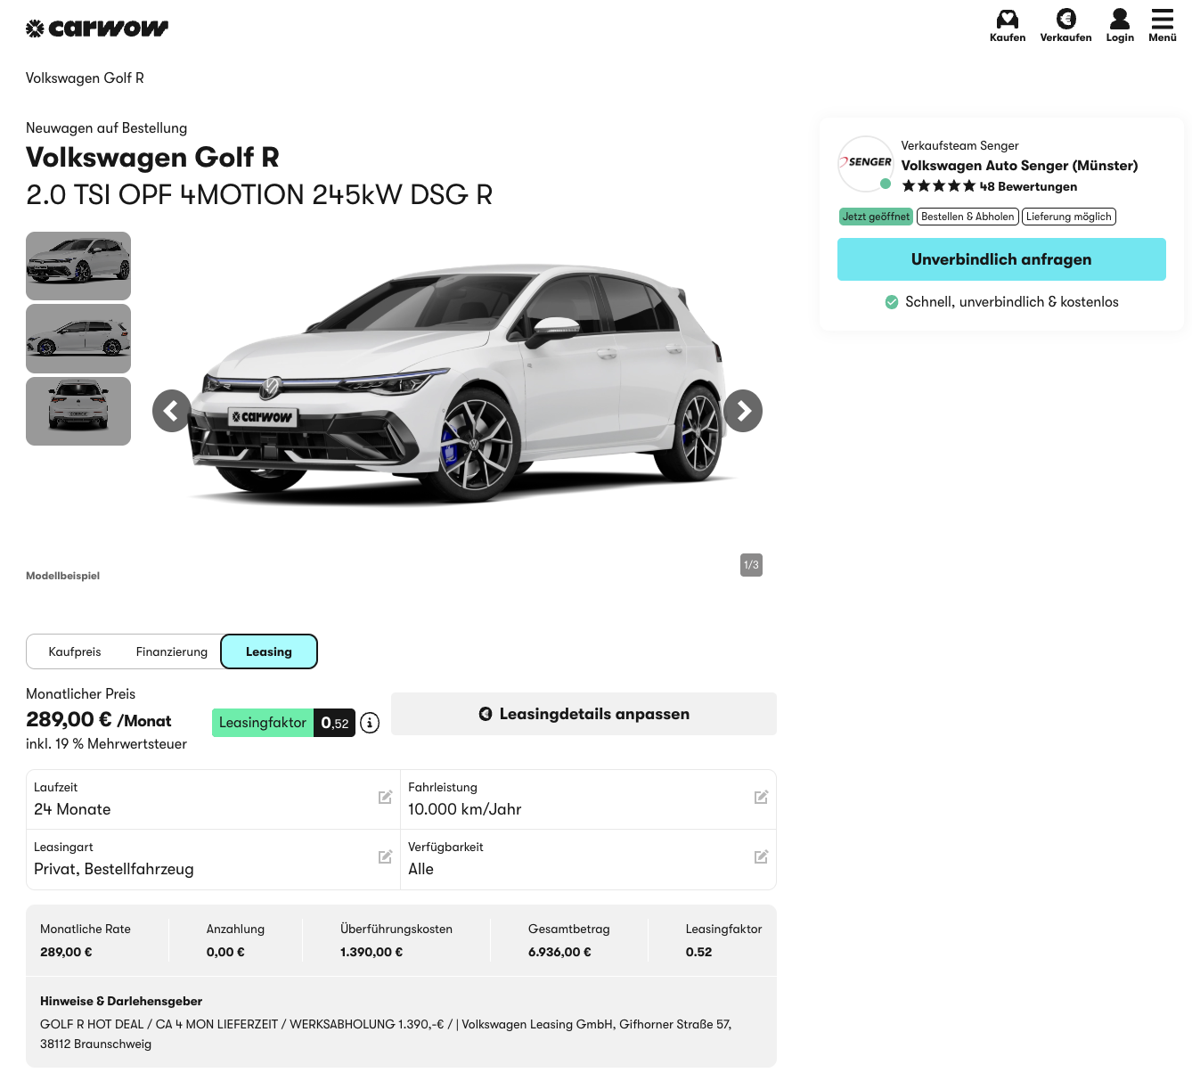Switch to the Finanzierung tab
The width and height of the screenshot is (1192, 1073).
(171, 651)
